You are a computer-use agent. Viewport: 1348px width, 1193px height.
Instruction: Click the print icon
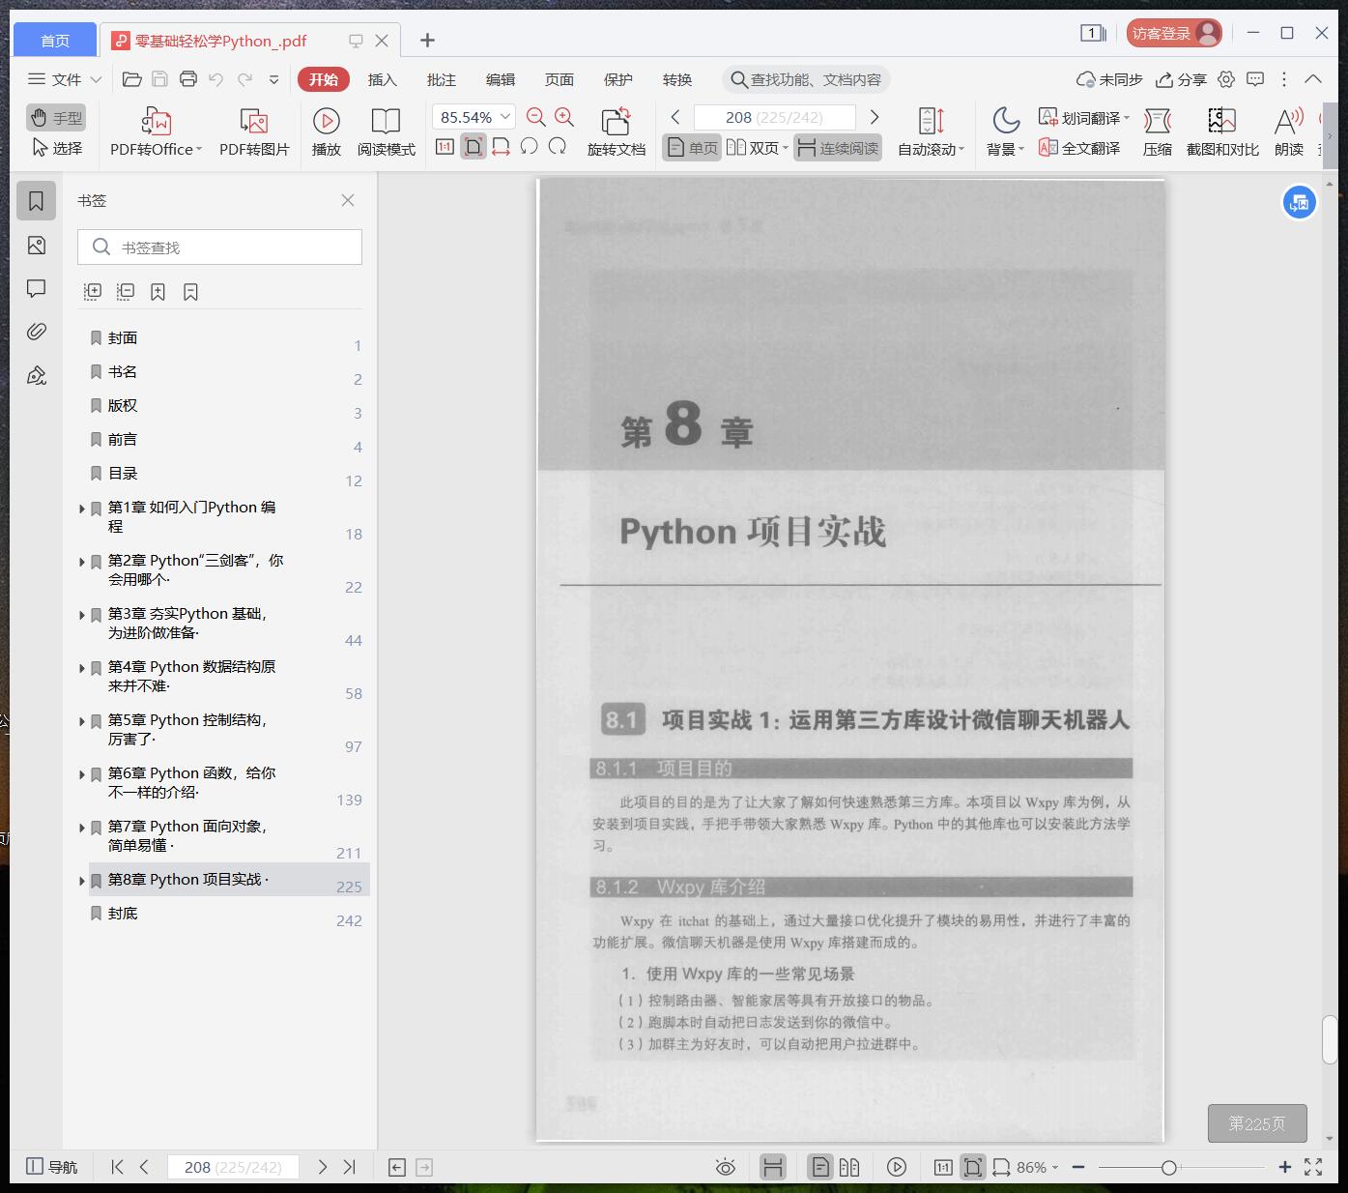[x=188, y=79]
